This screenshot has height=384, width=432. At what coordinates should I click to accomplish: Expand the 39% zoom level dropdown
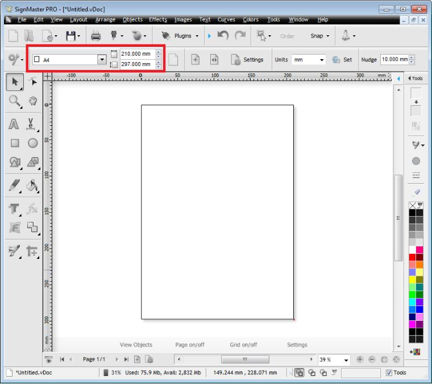346,360
